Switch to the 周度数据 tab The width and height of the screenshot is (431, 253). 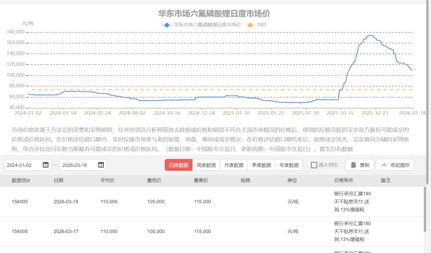[206, 165]
